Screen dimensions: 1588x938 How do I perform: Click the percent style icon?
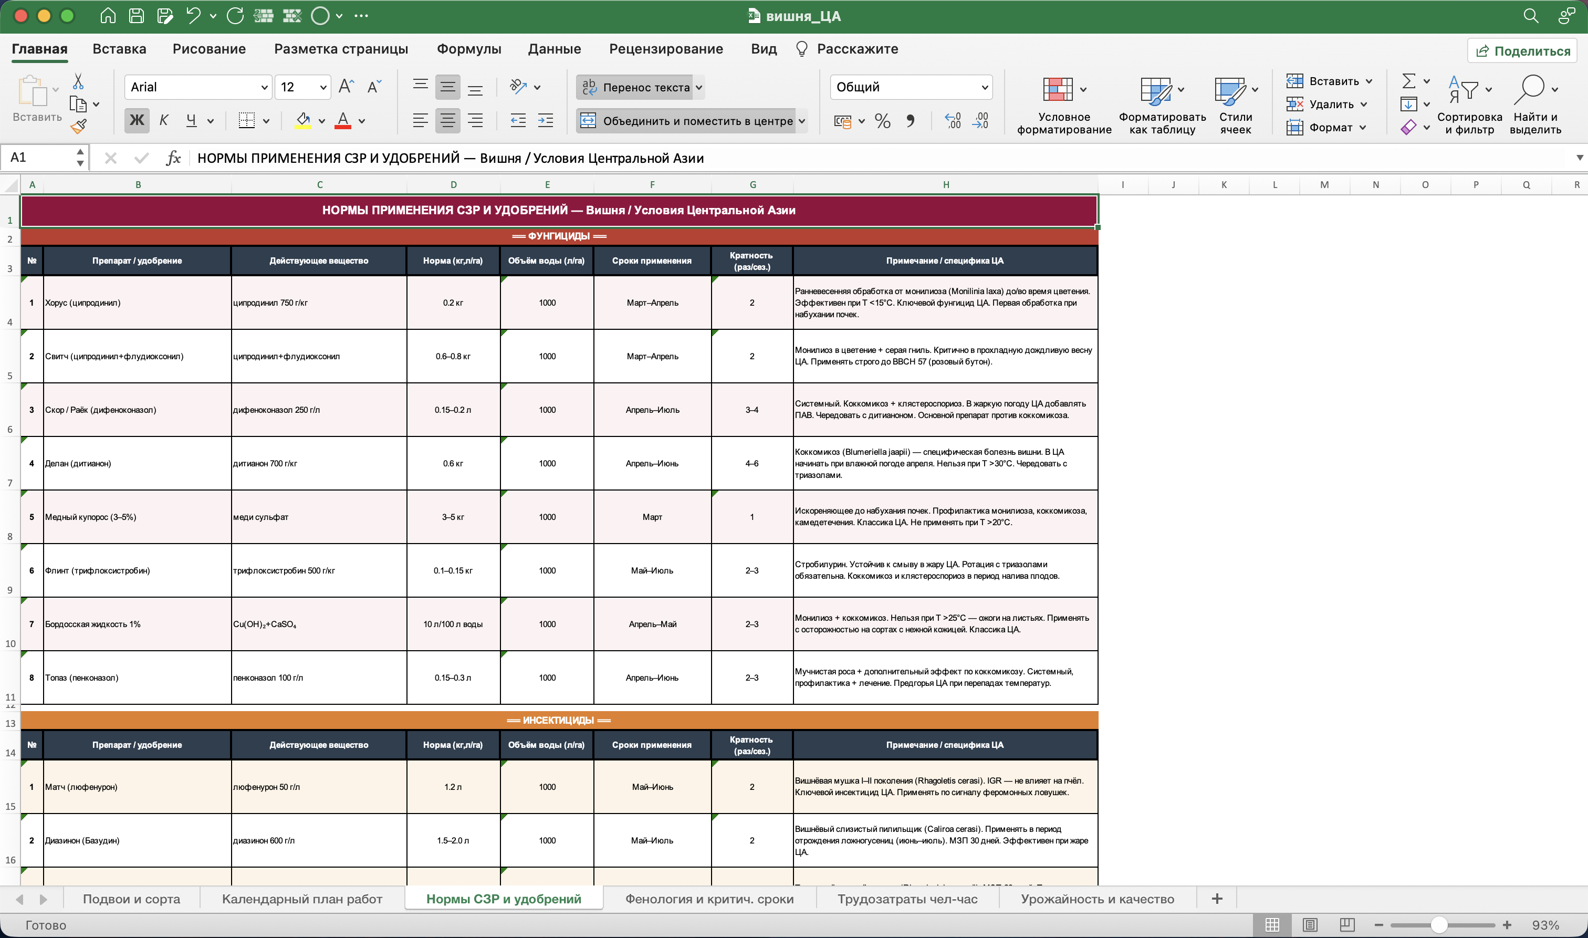pos(882,121)
